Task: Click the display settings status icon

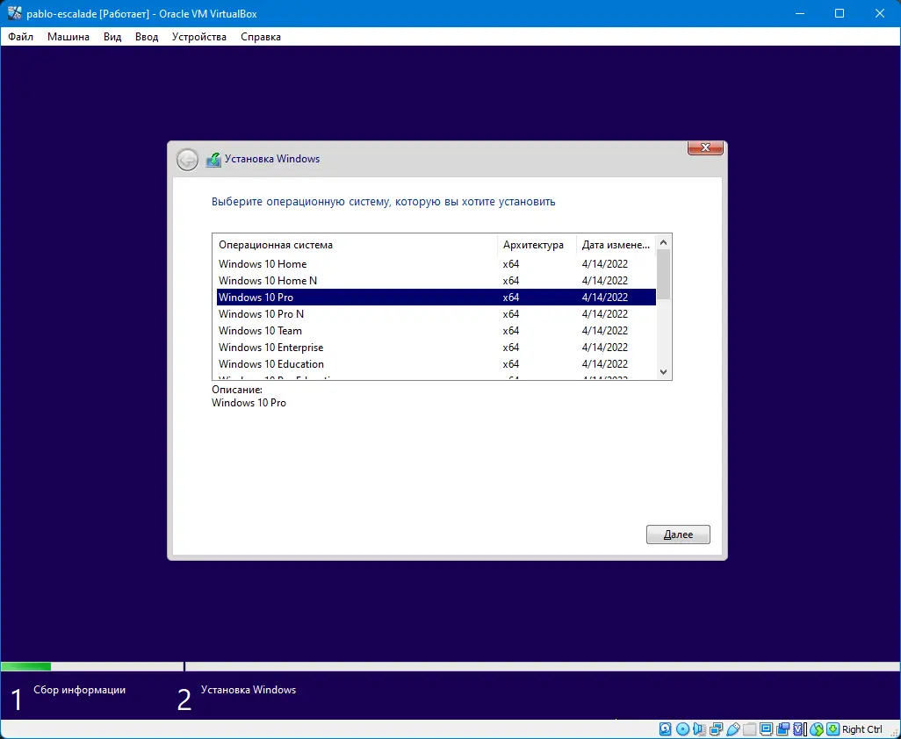Action: 766,729
